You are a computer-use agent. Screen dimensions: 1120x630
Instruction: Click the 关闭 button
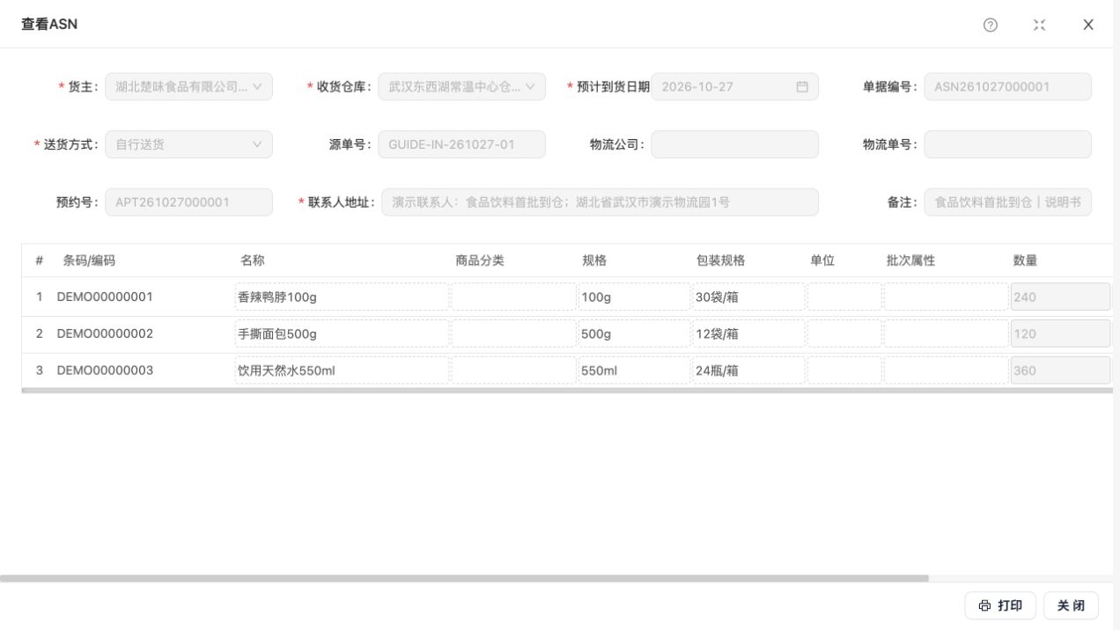pyautogui.click(x=1071, y=605)
